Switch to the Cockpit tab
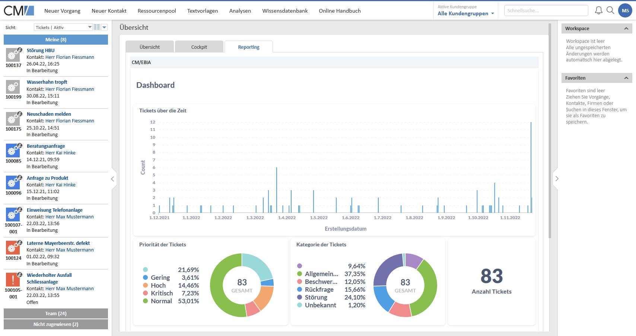The image size is (636, 336). [199, 47]
